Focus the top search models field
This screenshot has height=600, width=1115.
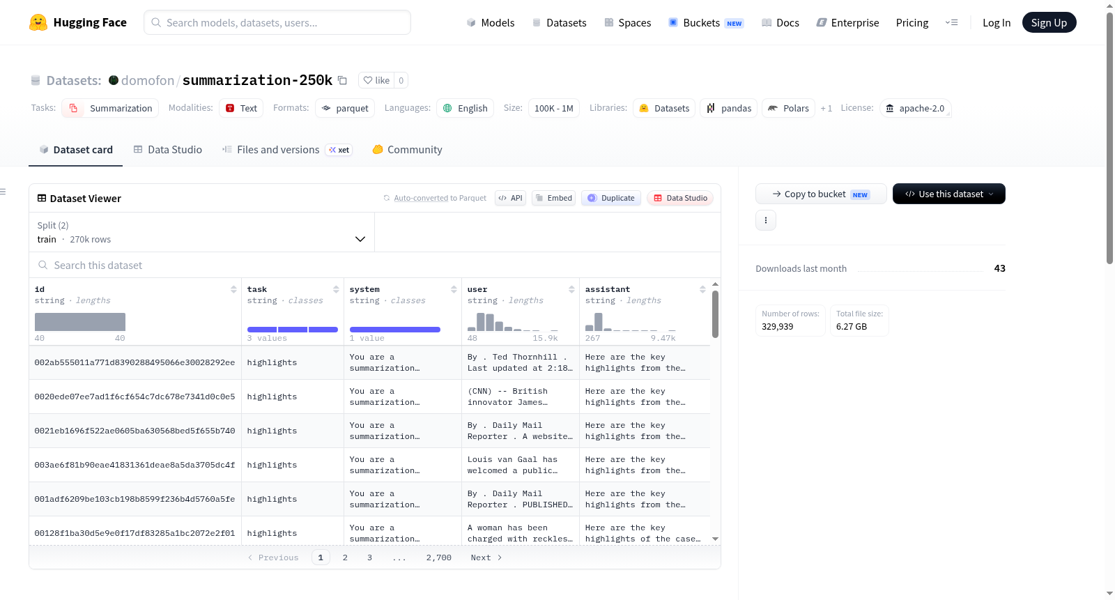[x=277, y=22]
